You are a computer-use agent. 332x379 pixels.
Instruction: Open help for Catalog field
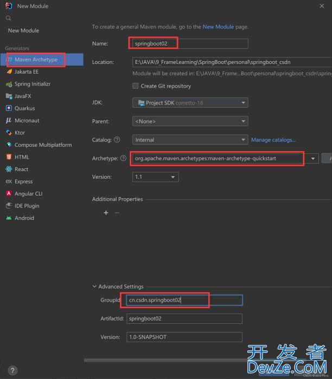[117, 140]
